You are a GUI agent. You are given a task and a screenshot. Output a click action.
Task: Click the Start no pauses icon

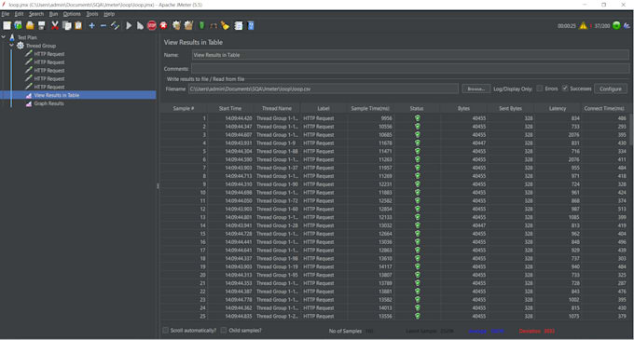(x=140, y=25)
